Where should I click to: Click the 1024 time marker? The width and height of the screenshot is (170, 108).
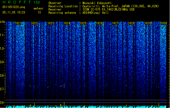click(x=67, y=23)
